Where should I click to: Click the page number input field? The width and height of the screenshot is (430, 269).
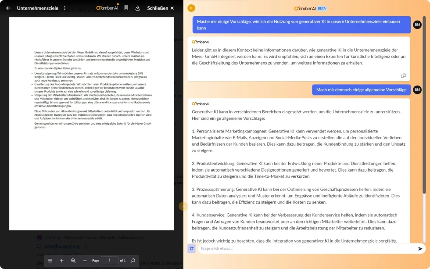coord(109,260)
